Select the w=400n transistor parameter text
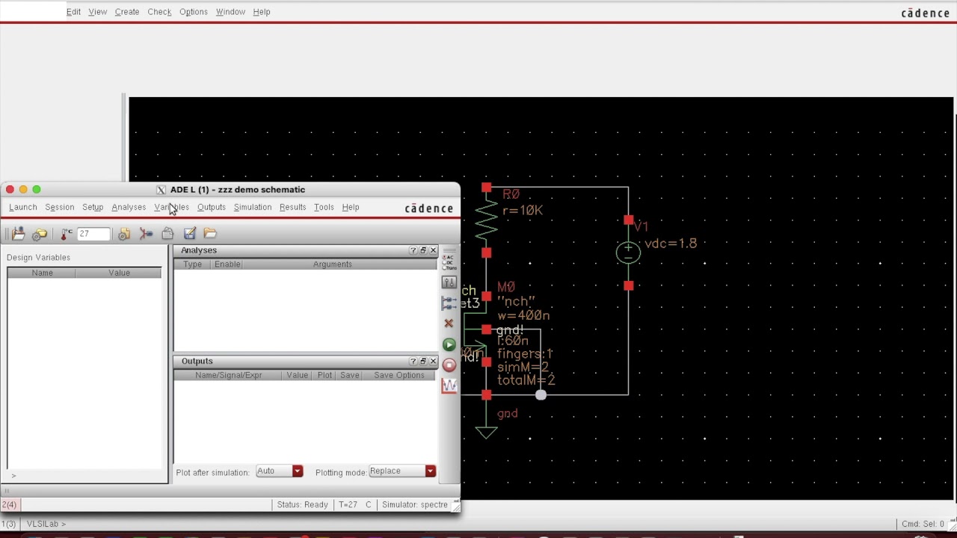 (523, 315)
